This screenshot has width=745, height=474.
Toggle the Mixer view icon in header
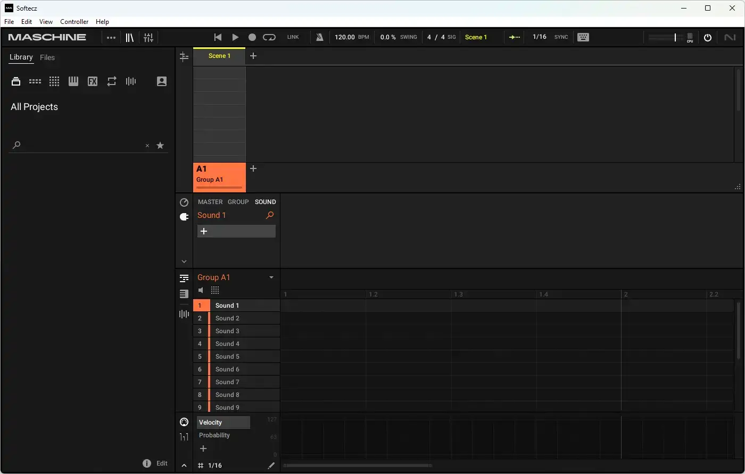[148, 37]
